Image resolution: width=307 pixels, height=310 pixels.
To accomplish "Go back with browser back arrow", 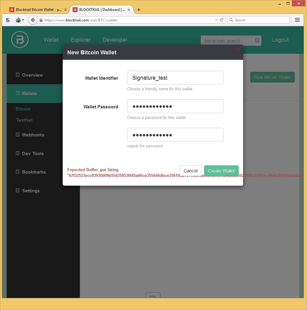I will (x=33, y=20).
